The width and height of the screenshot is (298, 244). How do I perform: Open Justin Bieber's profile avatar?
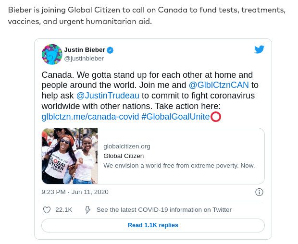pyautogui.click(x=52, y=54)
